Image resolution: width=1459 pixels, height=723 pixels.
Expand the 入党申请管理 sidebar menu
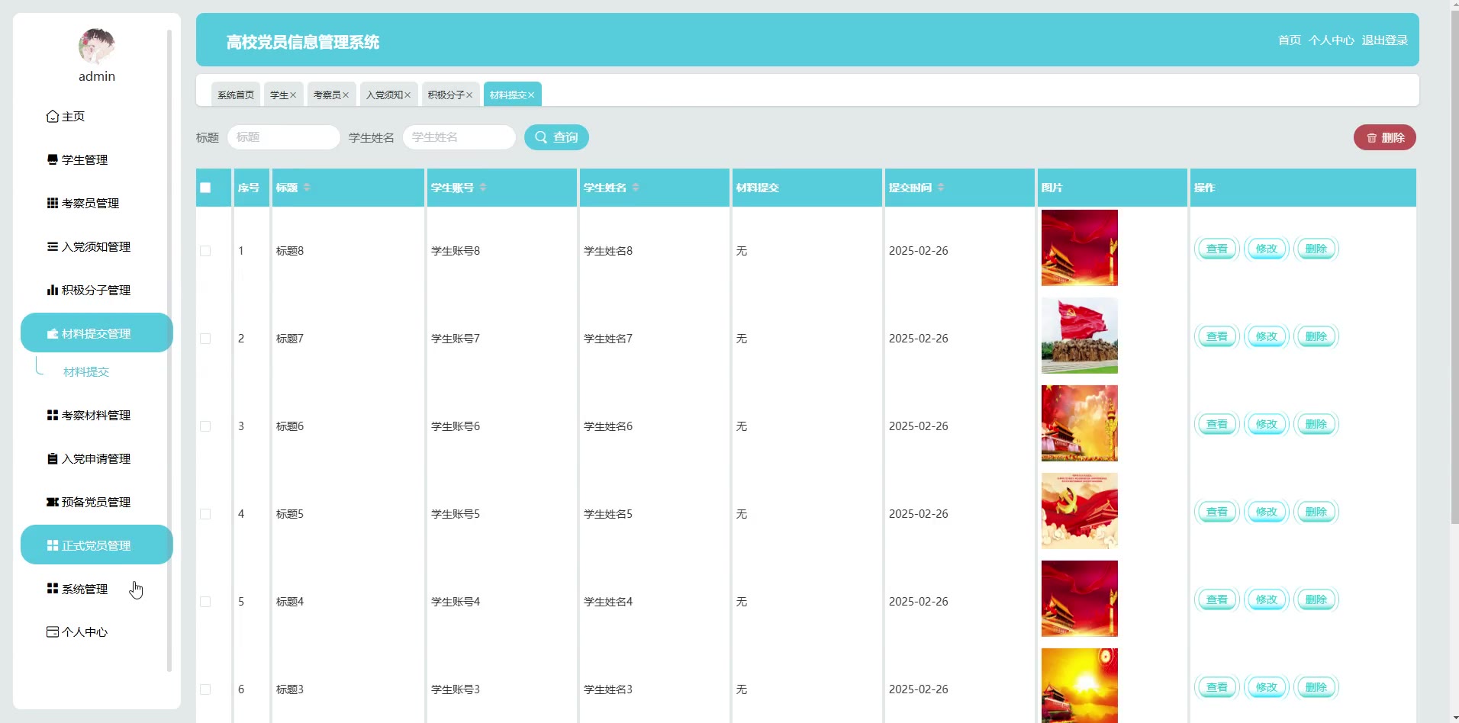point(97,459)
